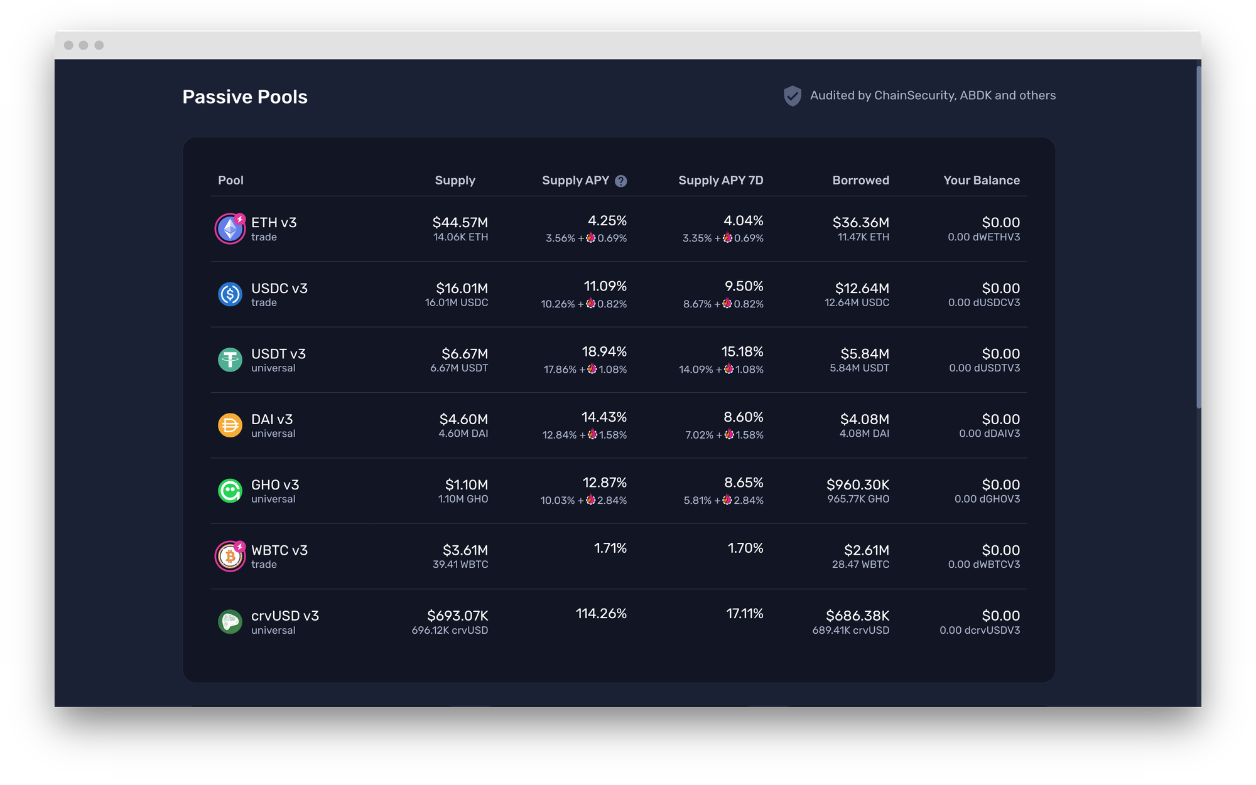Click the ETH v3 pool icon

pos(230,229)
